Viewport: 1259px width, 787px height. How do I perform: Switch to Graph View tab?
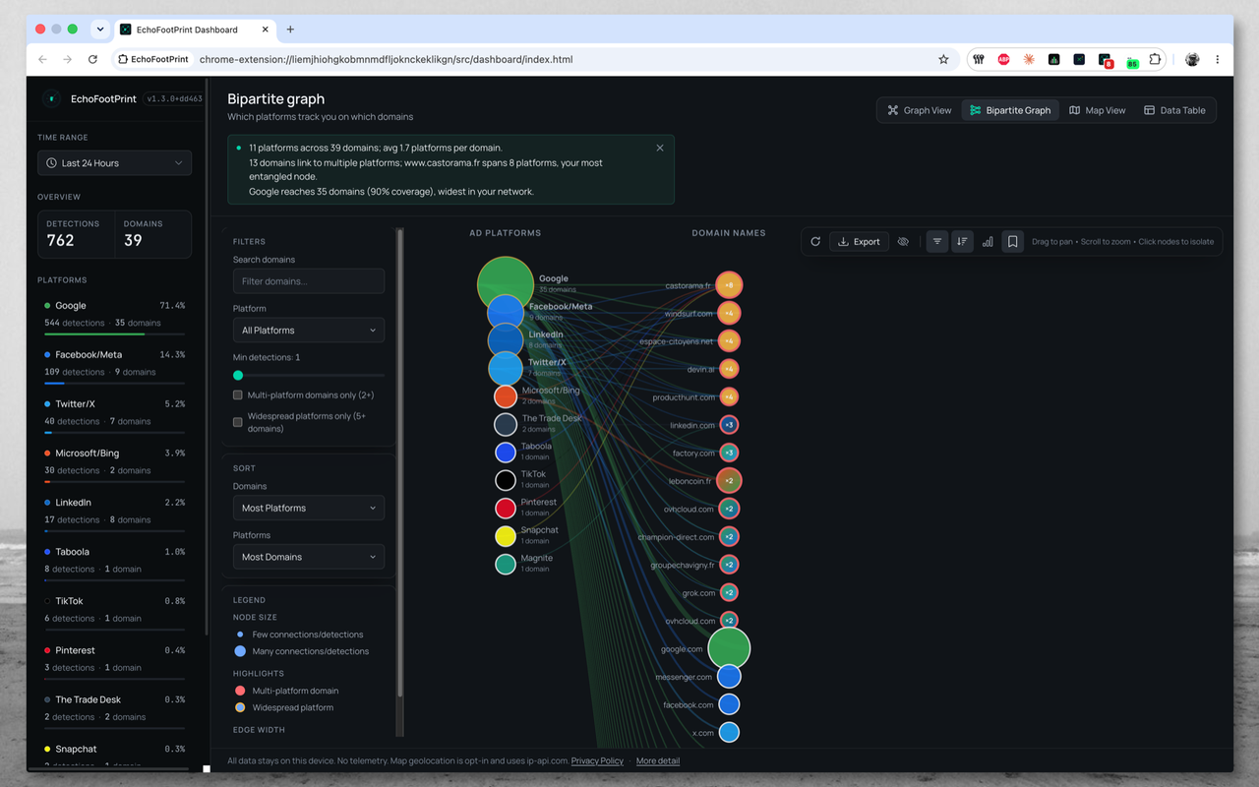[920, 110]
